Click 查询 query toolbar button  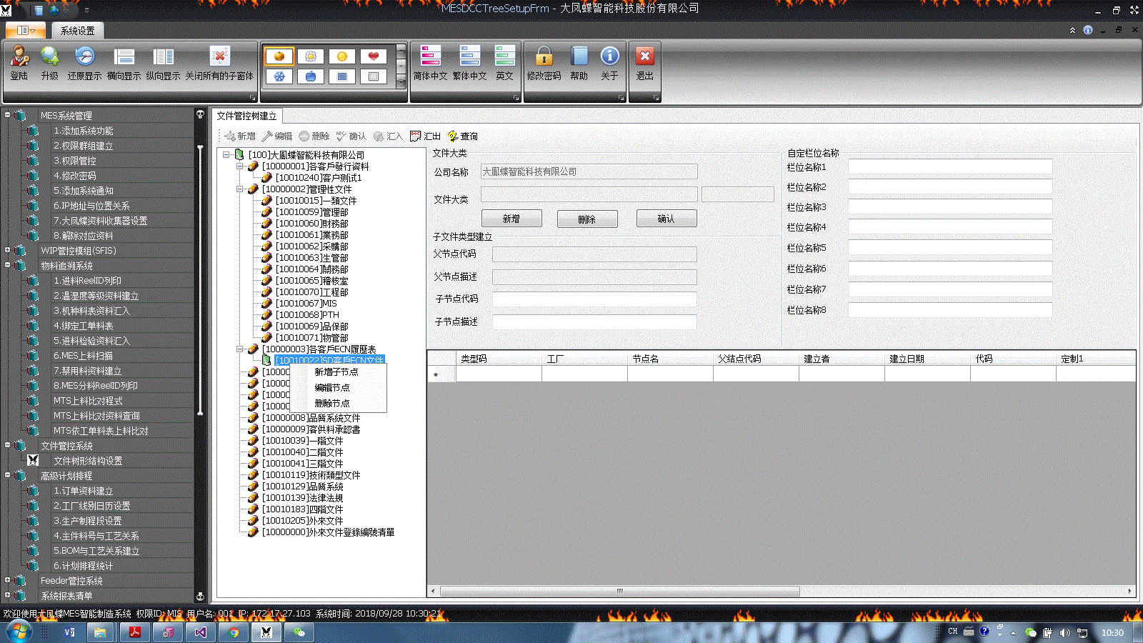pos(462,136)
